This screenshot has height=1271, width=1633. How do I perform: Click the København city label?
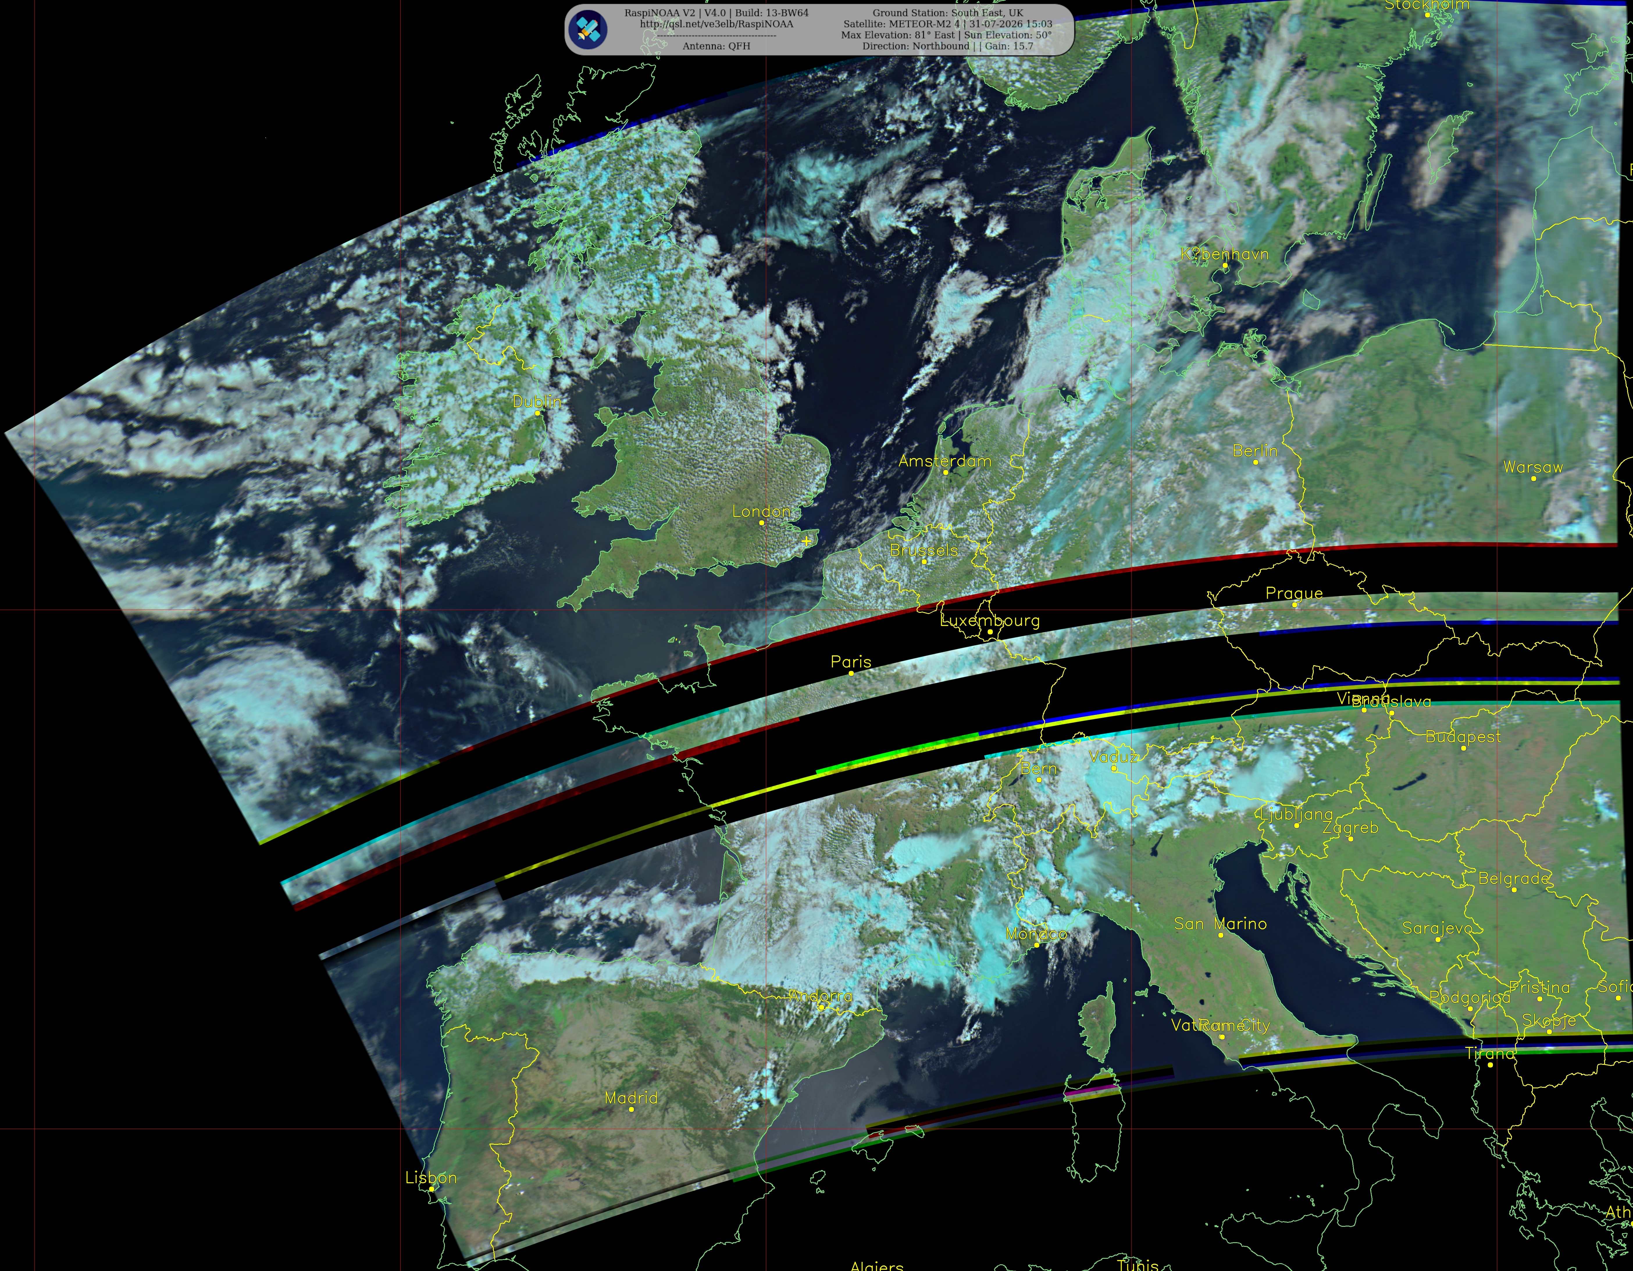[1225, 254]
